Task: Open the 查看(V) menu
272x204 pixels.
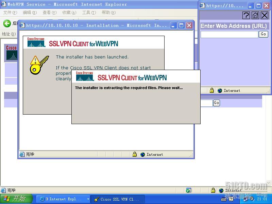Action: 49,13
